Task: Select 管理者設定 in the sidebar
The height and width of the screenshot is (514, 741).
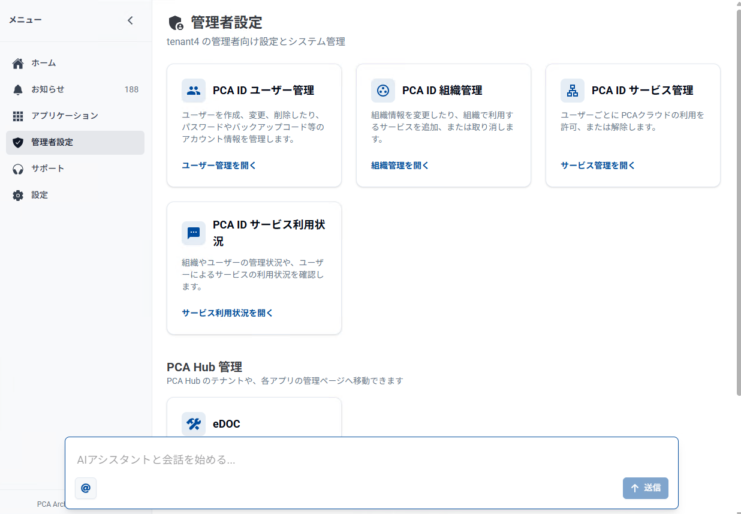Action: [x=52, y=143]
